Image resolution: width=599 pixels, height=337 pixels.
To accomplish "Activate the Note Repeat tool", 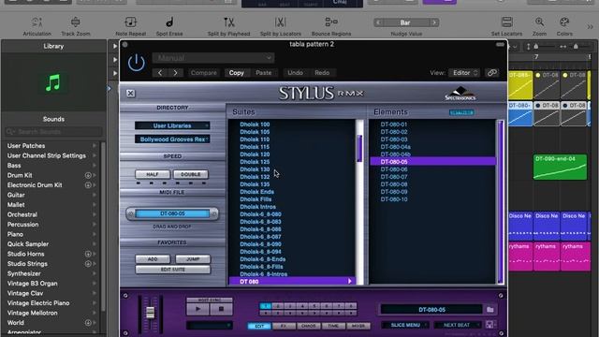I will click(131, 22).
